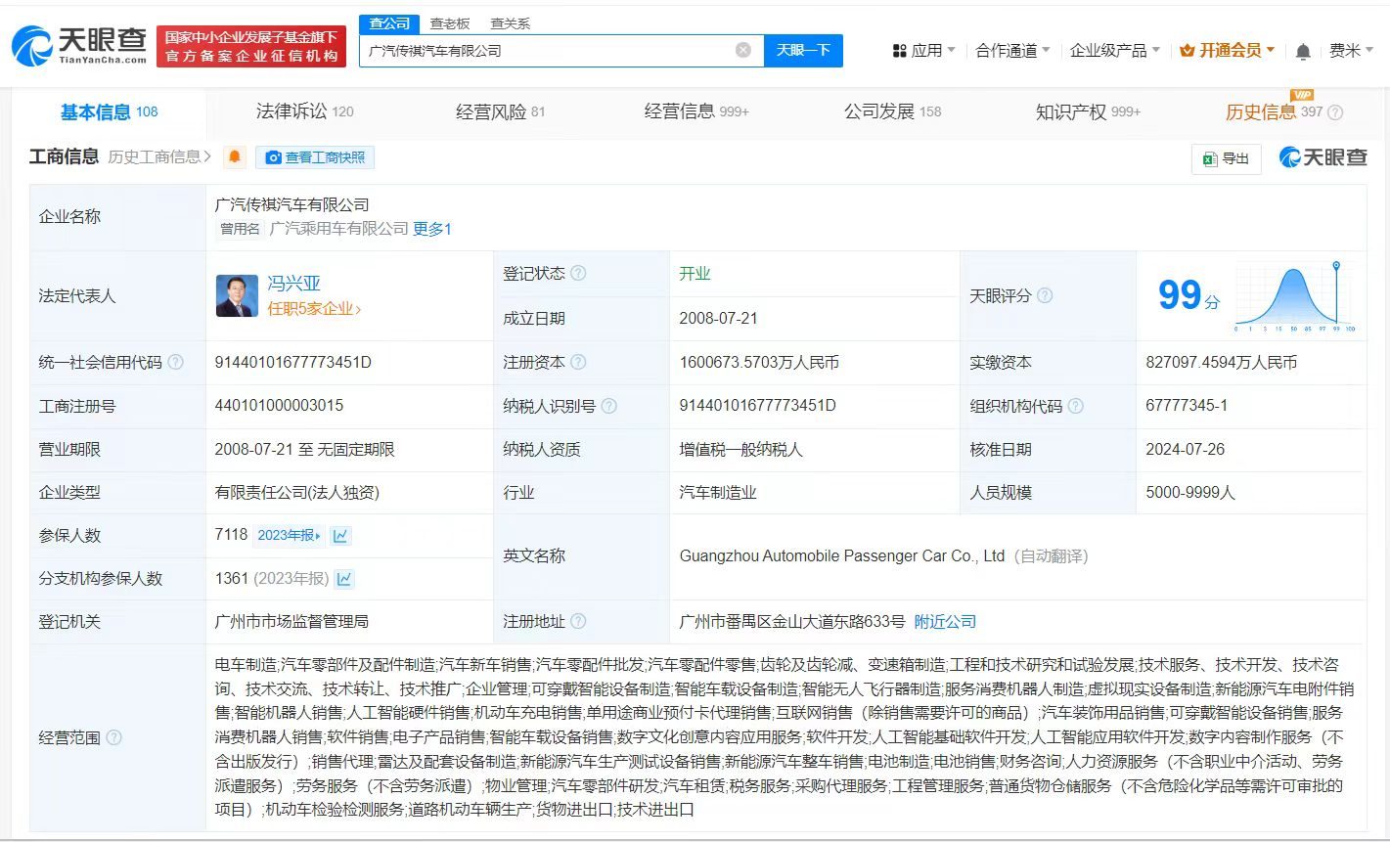
Task: Click the VIP badge on 历史信息 tab
Action: tap(1303, 97)
